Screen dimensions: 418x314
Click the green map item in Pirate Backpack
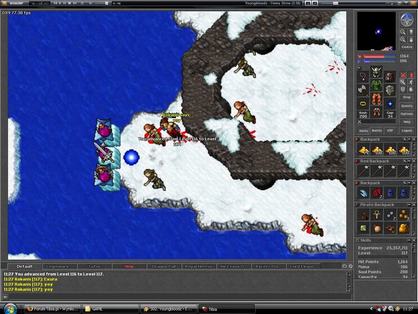click(x=363, y=229)
